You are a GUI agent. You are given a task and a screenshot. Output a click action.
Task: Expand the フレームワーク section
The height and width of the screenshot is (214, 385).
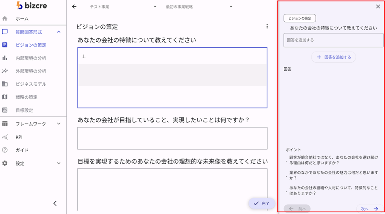(59, 124)
